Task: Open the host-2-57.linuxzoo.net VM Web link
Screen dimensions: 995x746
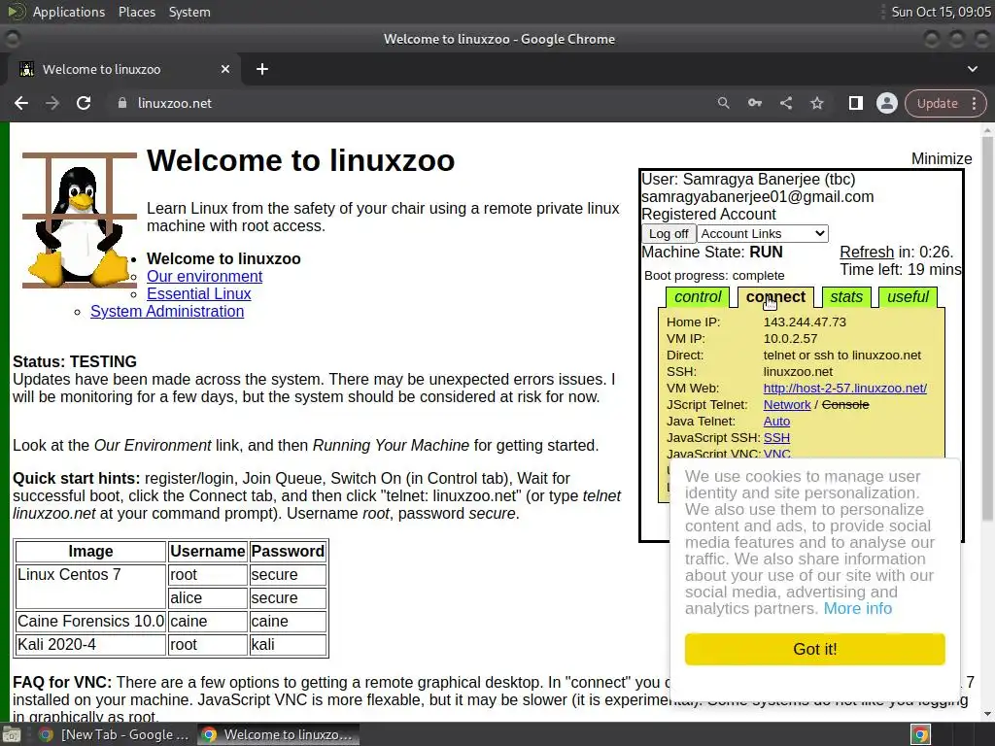Action: (844, 389)
